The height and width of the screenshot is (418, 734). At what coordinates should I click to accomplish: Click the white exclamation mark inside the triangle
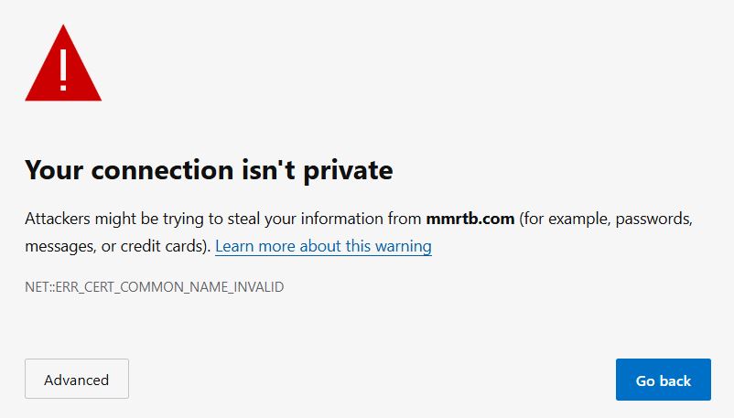tap(63, 70)
